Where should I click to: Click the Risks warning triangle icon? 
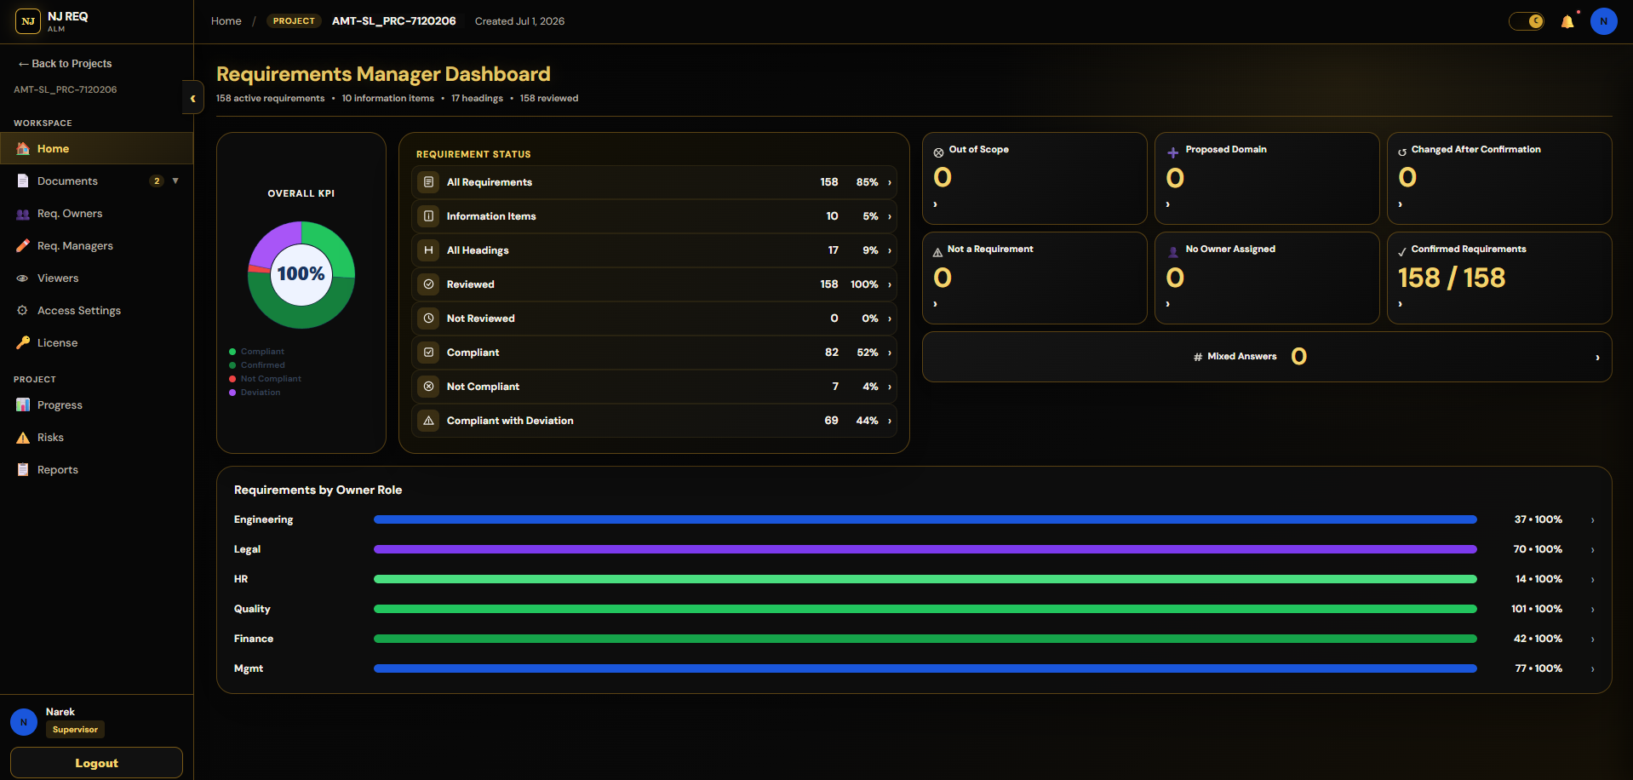(23, 438)
